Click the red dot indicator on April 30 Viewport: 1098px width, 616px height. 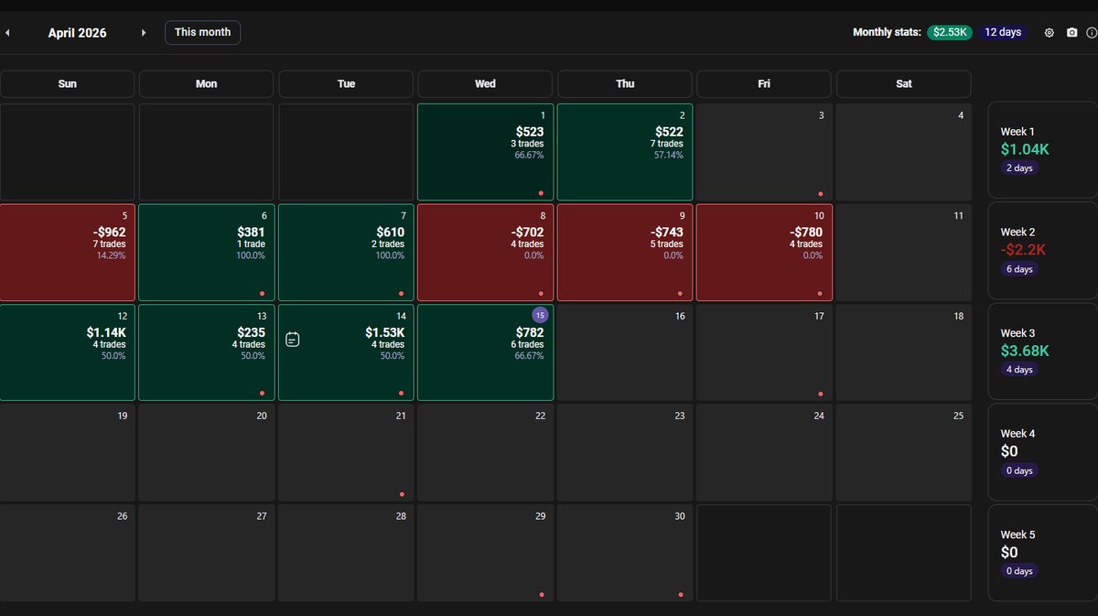point(681,594)
